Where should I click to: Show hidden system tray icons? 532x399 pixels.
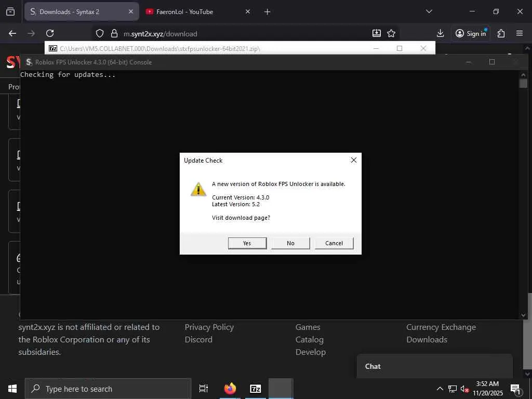coord(440,389)
